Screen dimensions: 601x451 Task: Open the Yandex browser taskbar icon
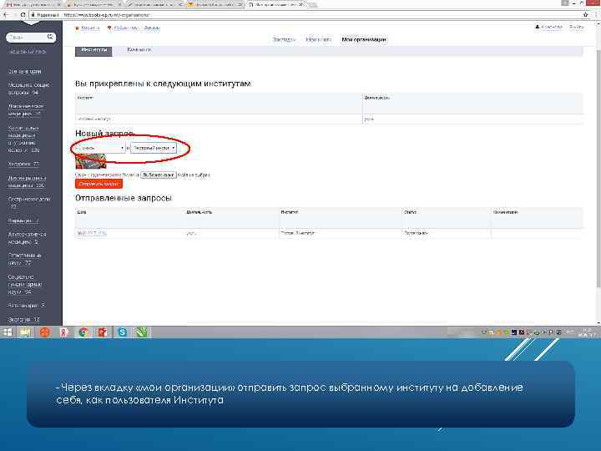tap(64, 332)
